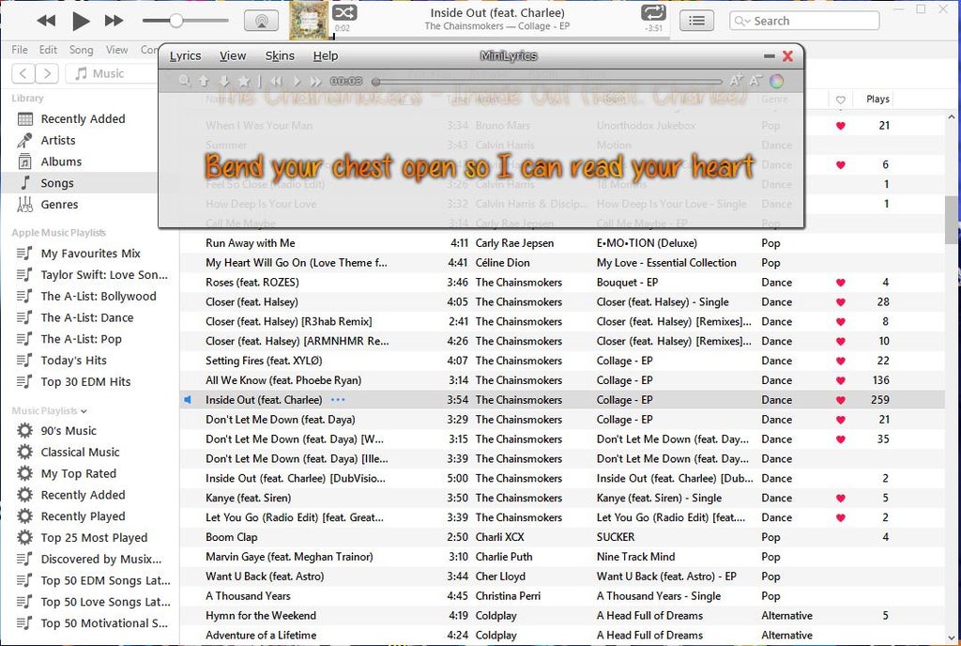Toggle love heart on Closer R3hab Remix row
The image size is (961, 646).
tap(840, 322)
